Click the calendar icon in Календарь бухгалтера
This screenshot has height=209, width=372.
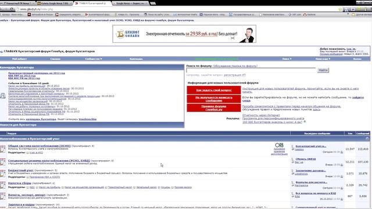click(x=3, y=96)
